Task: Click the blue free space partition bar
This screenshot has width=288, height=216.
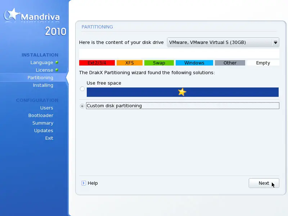Action: (183, 92)
